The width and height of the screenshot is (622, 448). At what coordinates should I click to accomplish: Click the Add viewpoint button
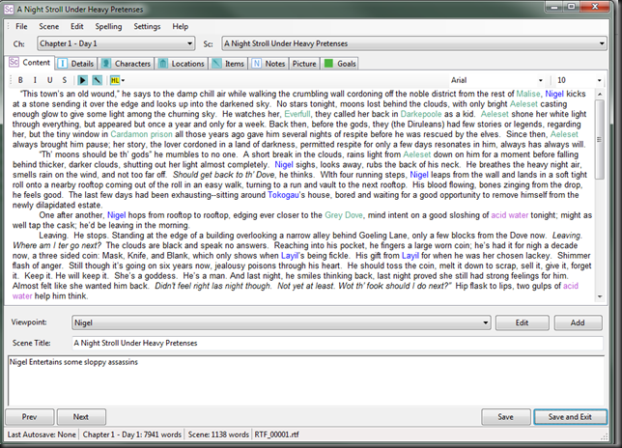[578, 322]
